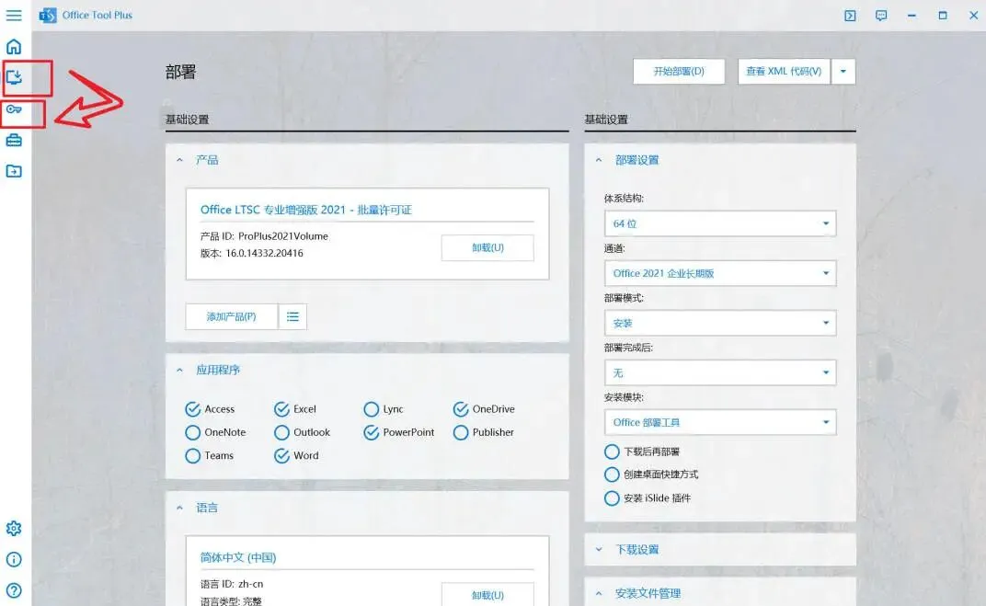Click the 简体中文 (中国) language title

[237, 557]
